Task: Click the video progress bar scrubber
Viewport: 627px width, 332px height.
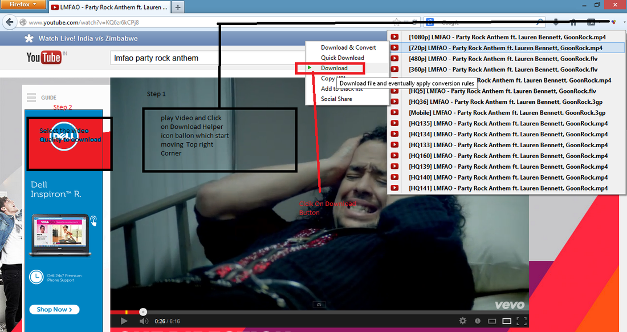Action: pyautogui.click(x=142, y=312)
